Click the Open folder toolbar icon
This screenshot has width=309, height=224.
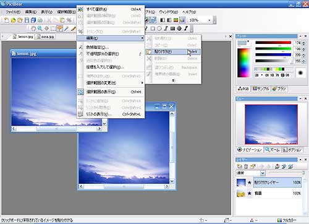13,20
